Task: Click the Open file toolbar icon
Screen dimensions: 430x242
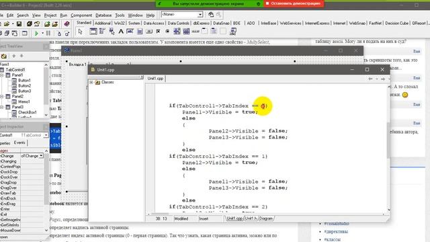Action: pyautogui.click(x=7, y=24)
